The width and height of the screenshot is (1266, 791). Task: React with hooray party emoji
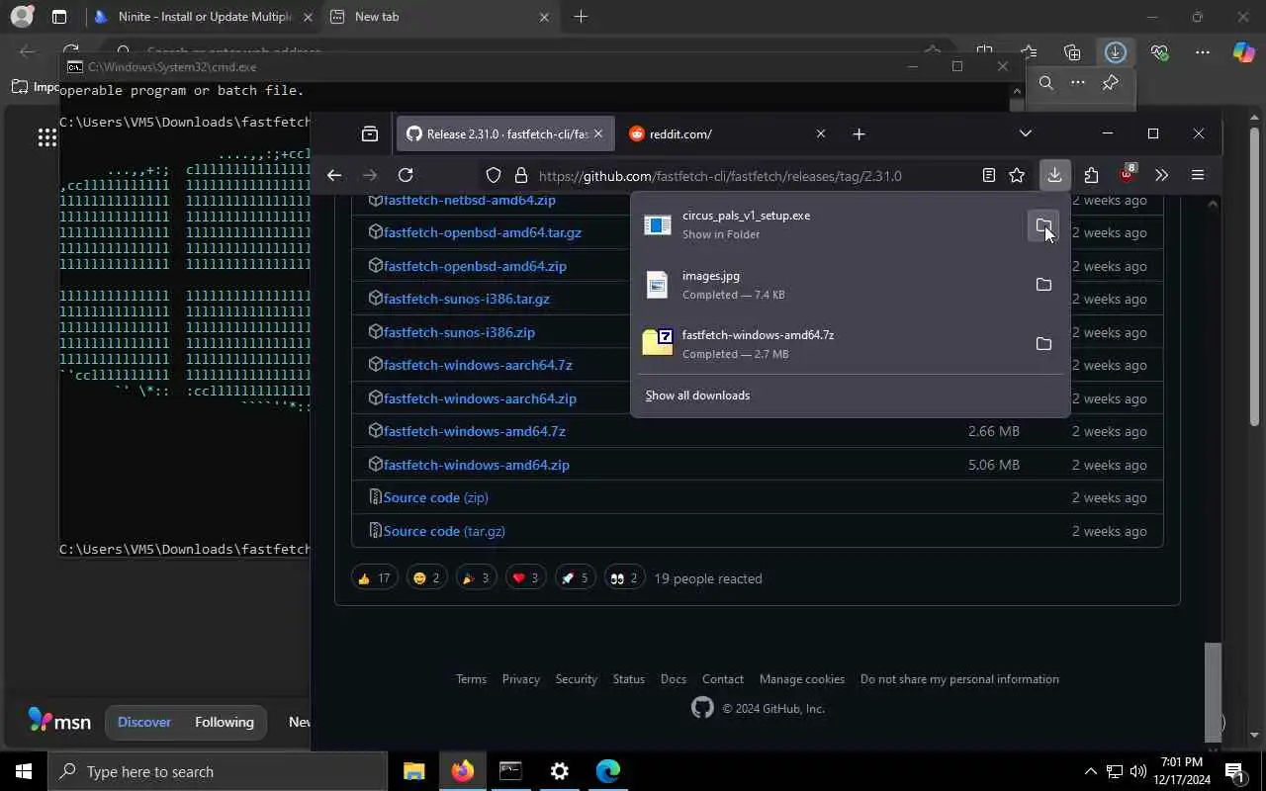pyautogui.click(x=477, y=578)
